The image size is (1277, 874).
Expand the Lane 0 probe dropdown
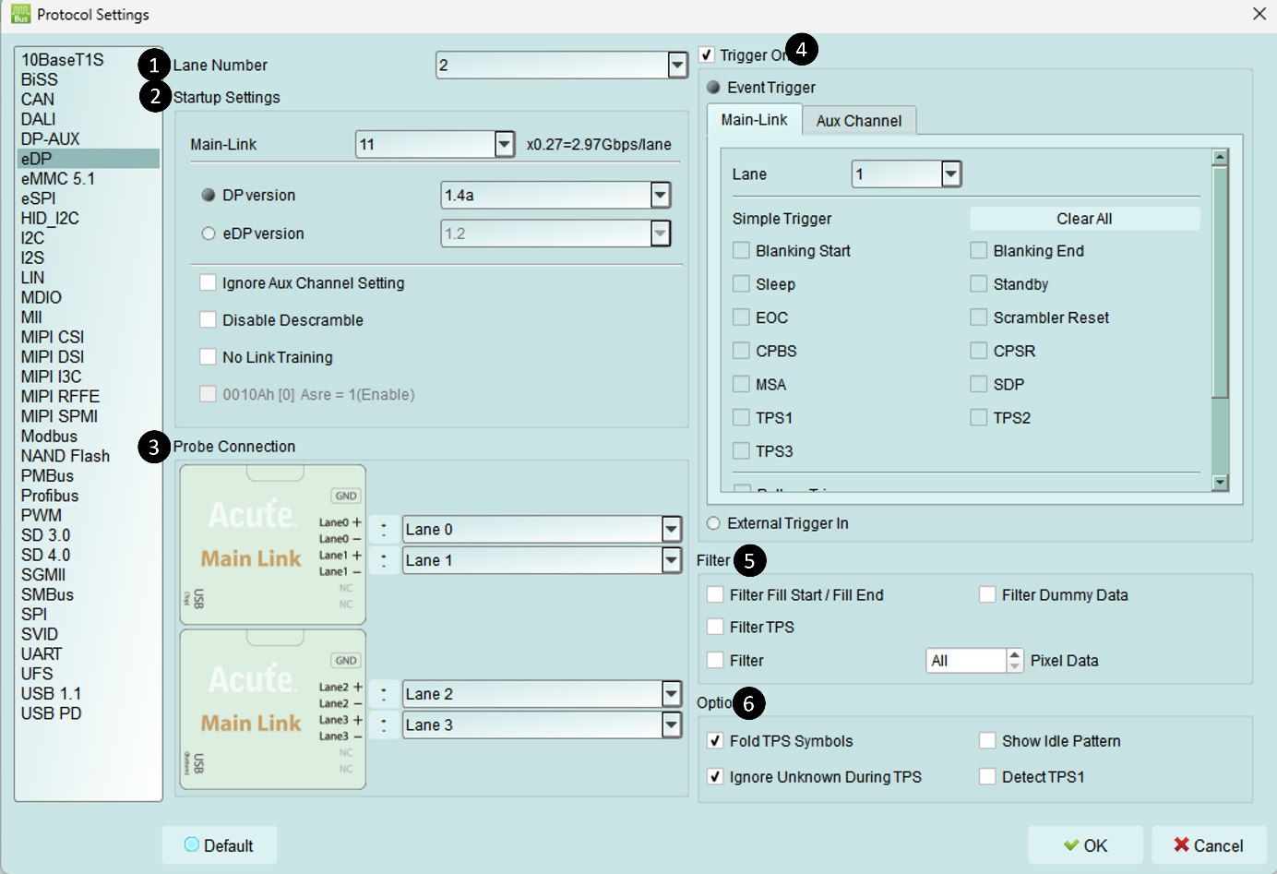[x=672, y=530]
